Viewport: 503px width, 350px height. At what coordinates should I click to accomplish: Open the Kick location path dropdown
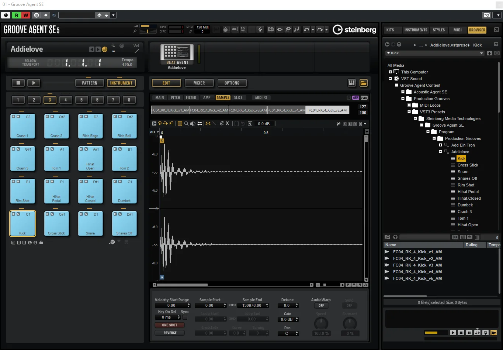481,53
